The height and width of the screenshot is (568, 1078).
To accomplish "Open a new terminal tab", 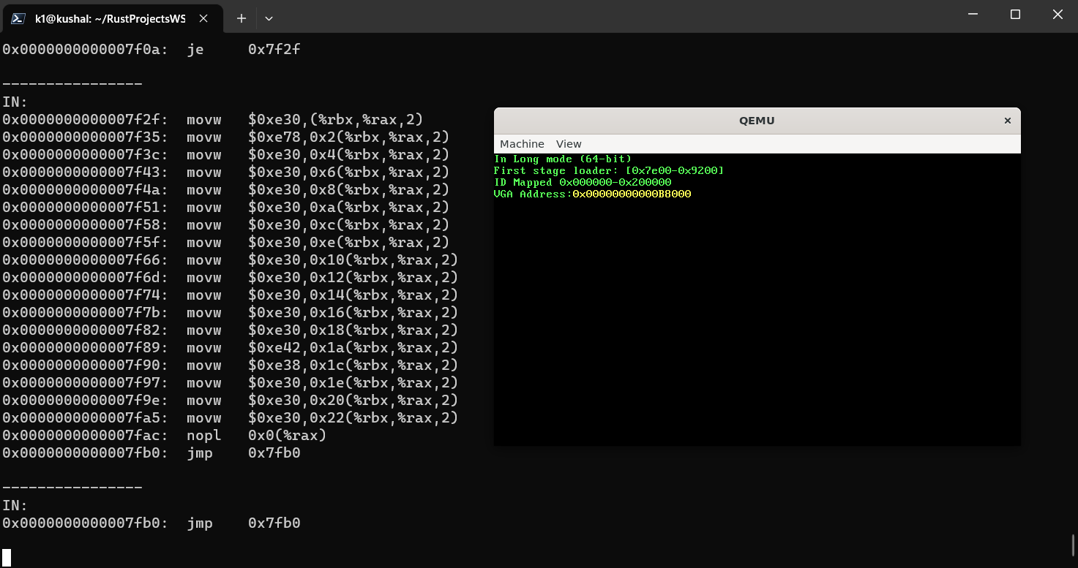I will pos(241,18).
